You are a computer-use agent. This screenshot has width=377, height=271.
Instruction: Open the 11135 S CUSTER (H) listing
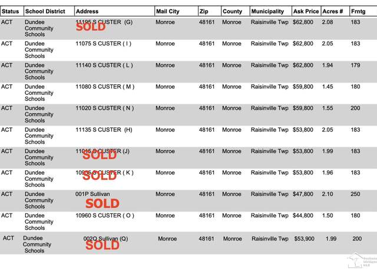click(x=104, y=130)
